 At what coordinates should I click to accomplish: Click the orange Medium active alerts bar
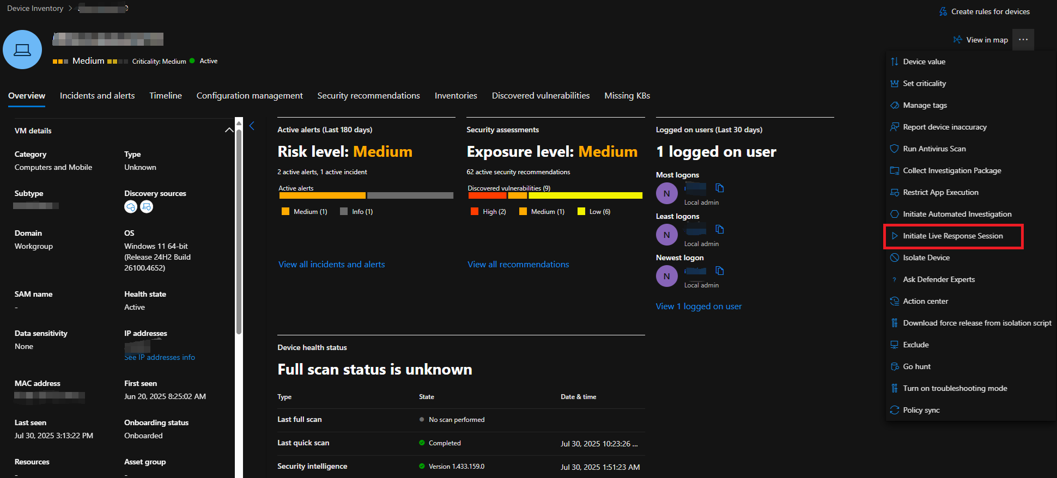tap(322, 195)
